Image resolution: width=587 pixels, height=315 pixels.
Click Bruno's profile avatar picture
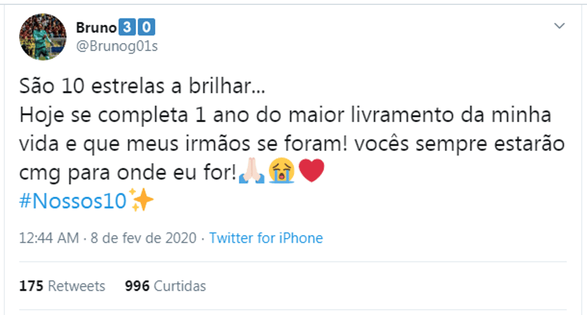click(x=43, y=36)
